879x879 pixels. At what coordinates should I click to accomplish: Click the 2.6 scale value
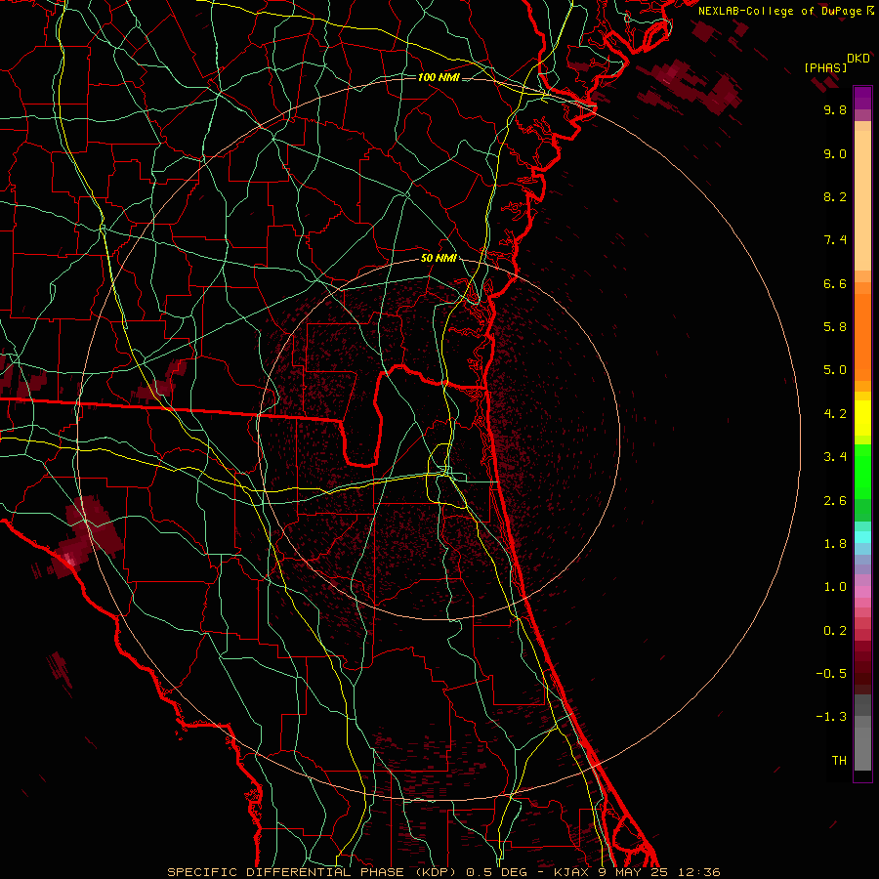click(x=835, y=501)
